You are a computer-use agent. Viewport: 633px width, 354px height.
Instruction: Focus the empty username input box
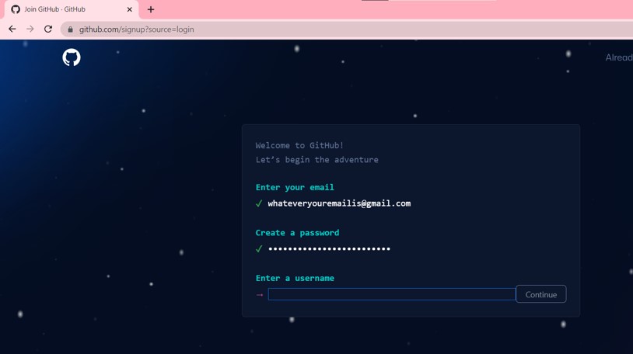point(391,294)
